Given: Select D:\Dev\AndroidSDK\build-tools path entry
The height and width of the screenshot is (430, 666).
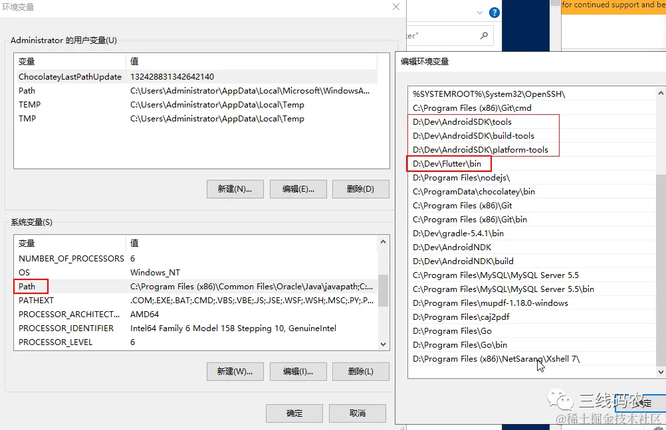Looking at the screenshot, I should click(532, 136).
